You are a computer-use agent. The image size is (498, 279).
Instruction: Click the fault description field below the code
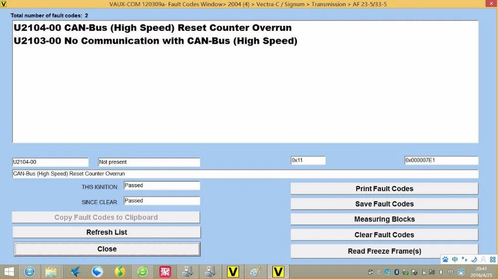point(245,174)
